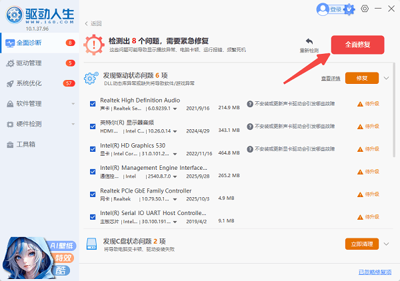Open the 已忽略修复项 link
Viewport: 400px width, 281px height.
point(375,272)
